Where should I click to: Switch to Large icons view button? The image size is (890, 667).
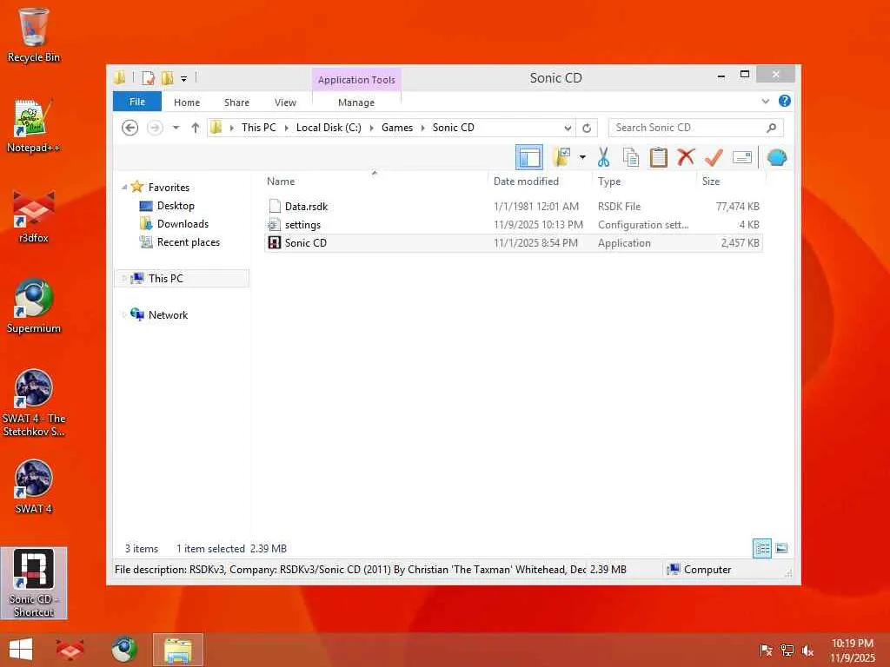click(781, 549)
